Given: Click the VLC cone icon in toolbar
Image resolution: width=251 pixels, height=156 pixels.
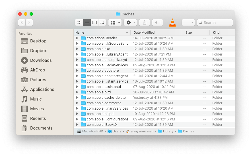Looking at the screenshot, I should pyautogui.click(x=172, y=22).
